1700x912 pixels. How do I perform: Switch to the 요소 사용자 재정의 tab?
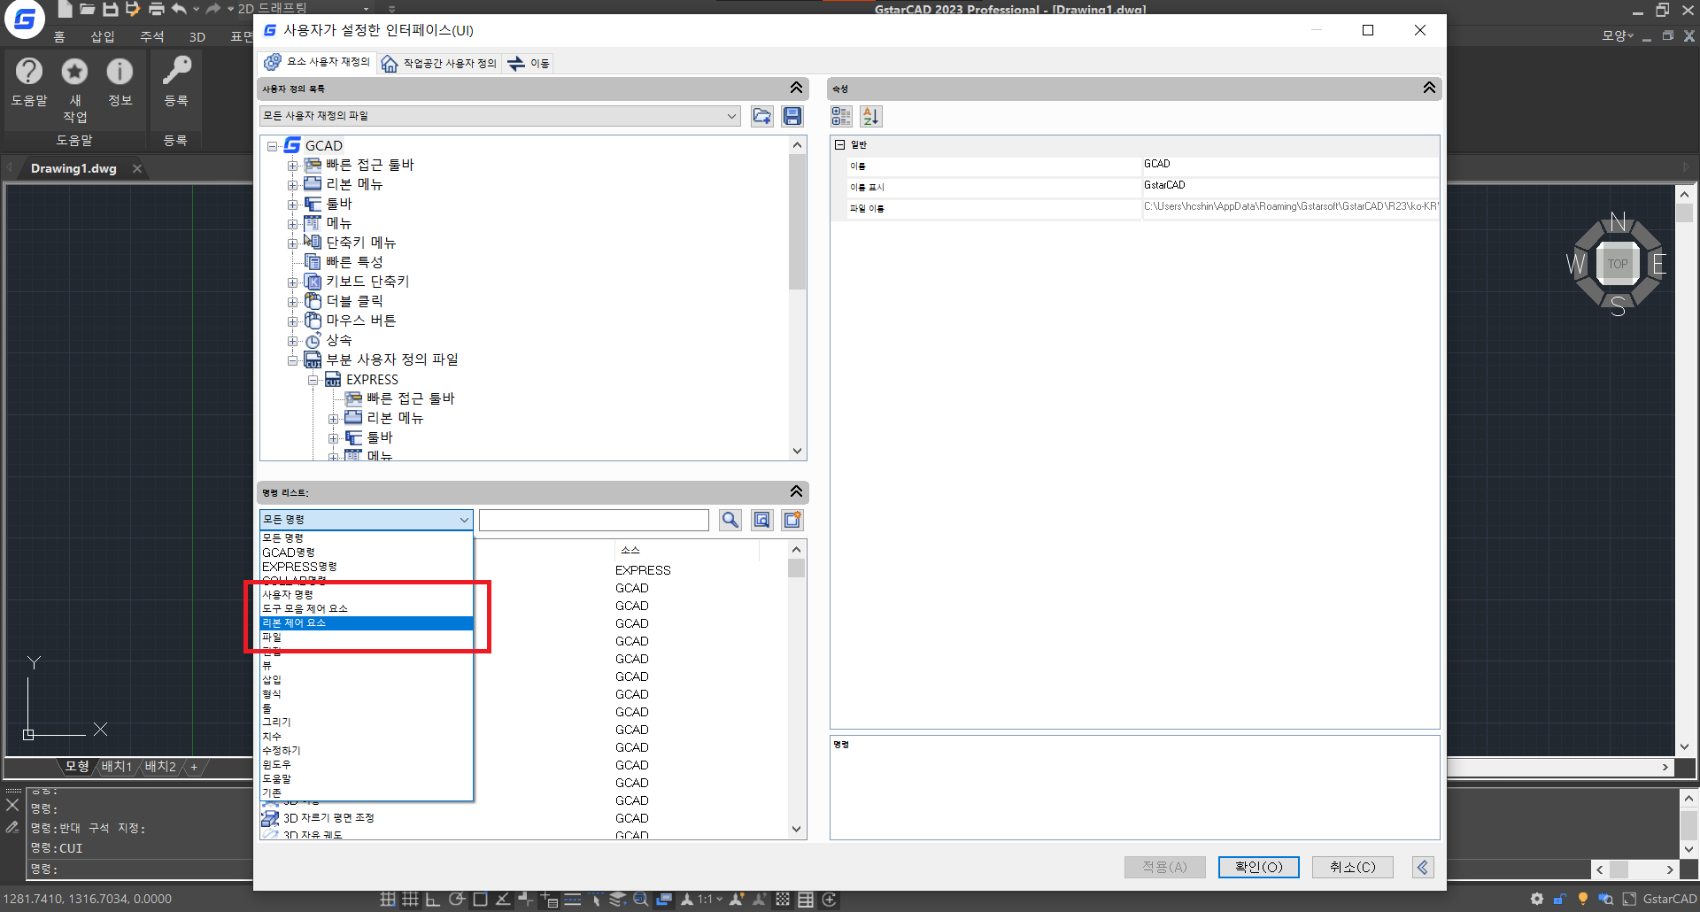click(317, 62)
